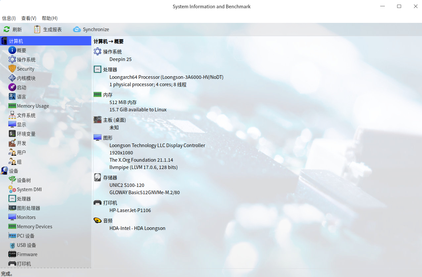The width and height of the screenshot is (422, 277).
Task: Click 'UNIC2 S100-120' storage entry
Action: (127, 185)
